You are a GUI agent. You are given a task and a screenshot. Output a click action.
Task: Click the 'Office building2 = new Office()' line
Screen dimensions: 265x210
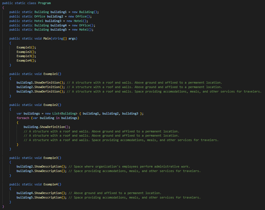tap(50, 16)
